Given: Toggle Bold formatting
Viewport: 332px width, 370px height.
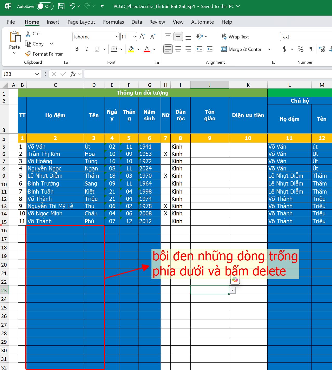Looking at the screenshot, I should click(77, 49).
